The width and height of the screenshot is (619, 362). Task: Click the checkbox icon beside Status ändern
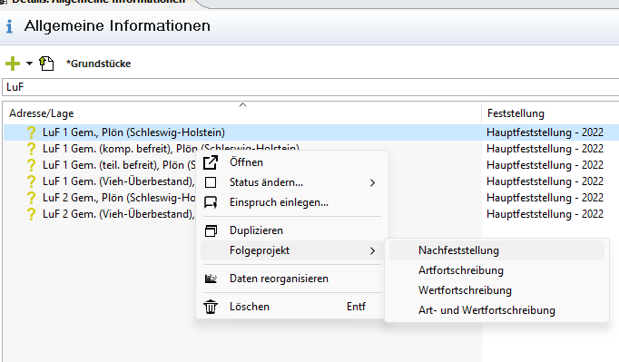pyautogui.click(x=211, y=182)
